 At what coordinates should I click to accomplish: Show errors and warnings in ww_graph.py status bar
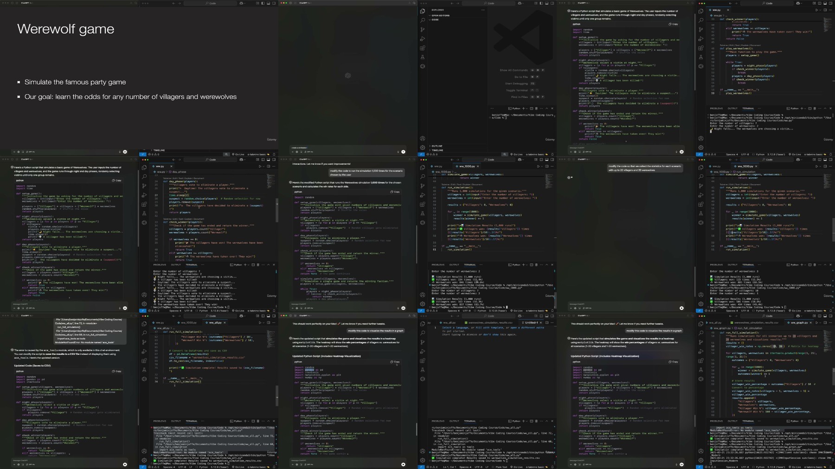[710, 467]
